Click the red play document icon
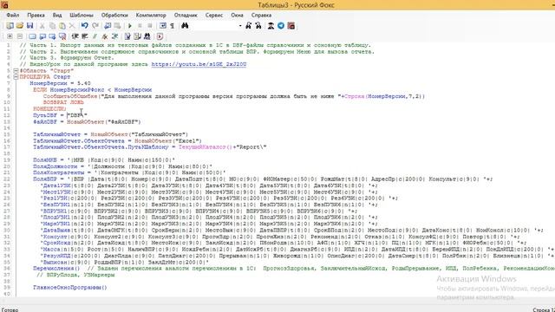Viewport: 555px width, 312px height. click(x=160, y=36)
